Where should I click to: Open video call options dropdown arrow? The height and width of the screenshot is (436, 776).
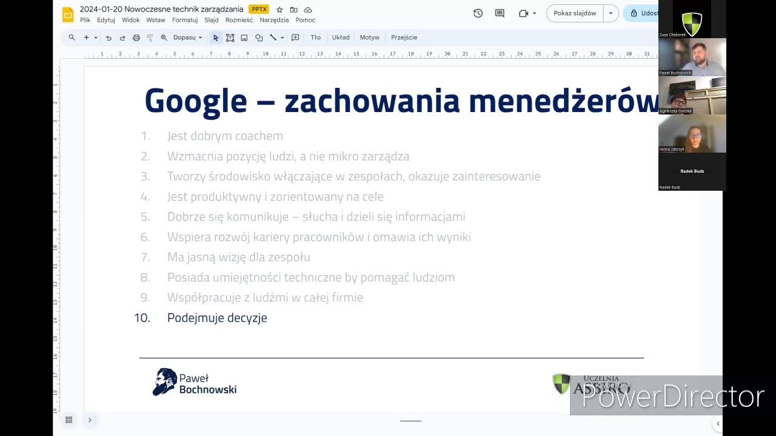534,13
